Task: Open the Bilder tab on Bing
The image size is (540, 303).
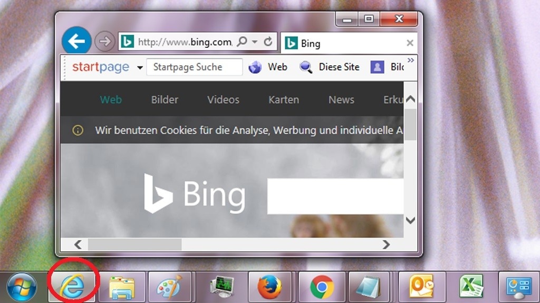Action: pos(165,99)
